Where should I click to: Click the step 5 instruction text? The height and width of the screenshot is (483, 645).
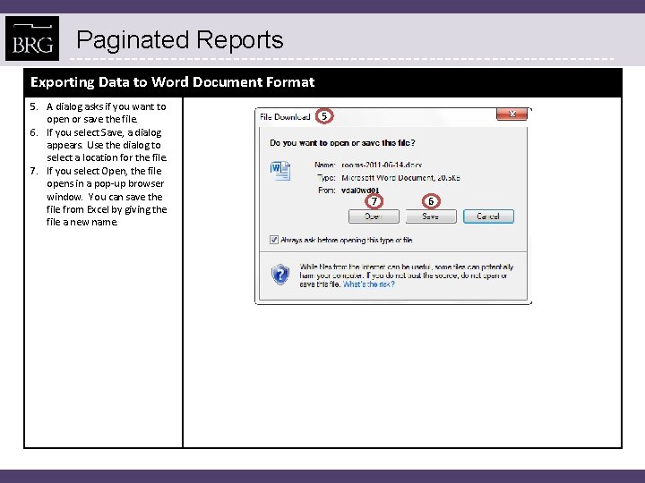click(106, 113)
